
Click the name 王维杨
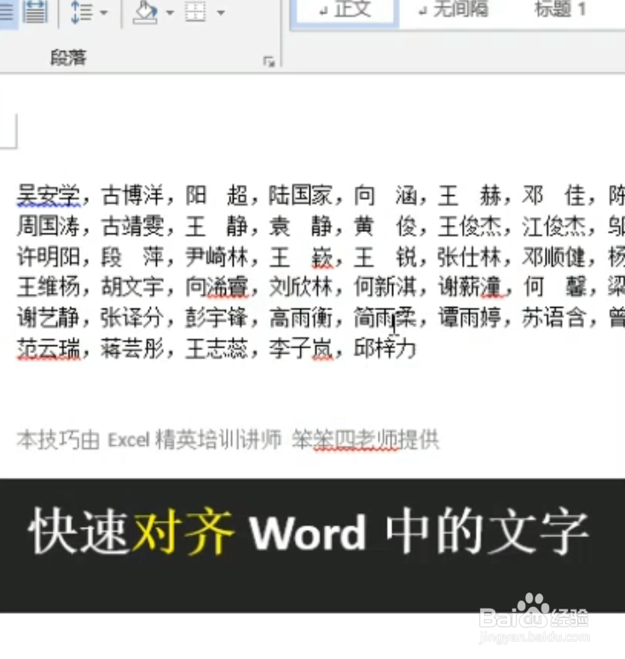tap(49, 287)
